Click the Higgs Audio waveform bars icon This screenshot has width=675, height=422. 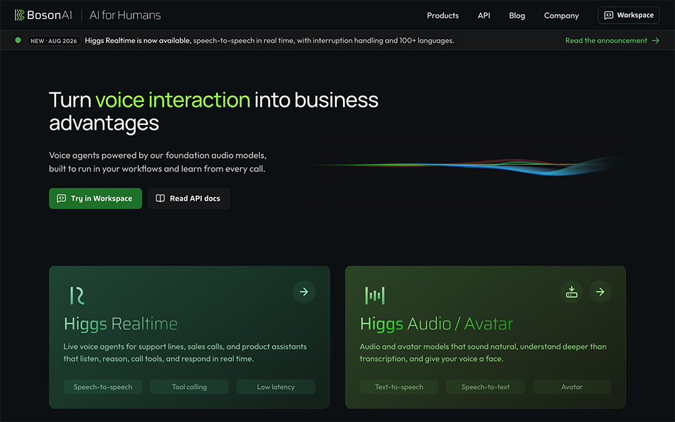pos(375,296)
